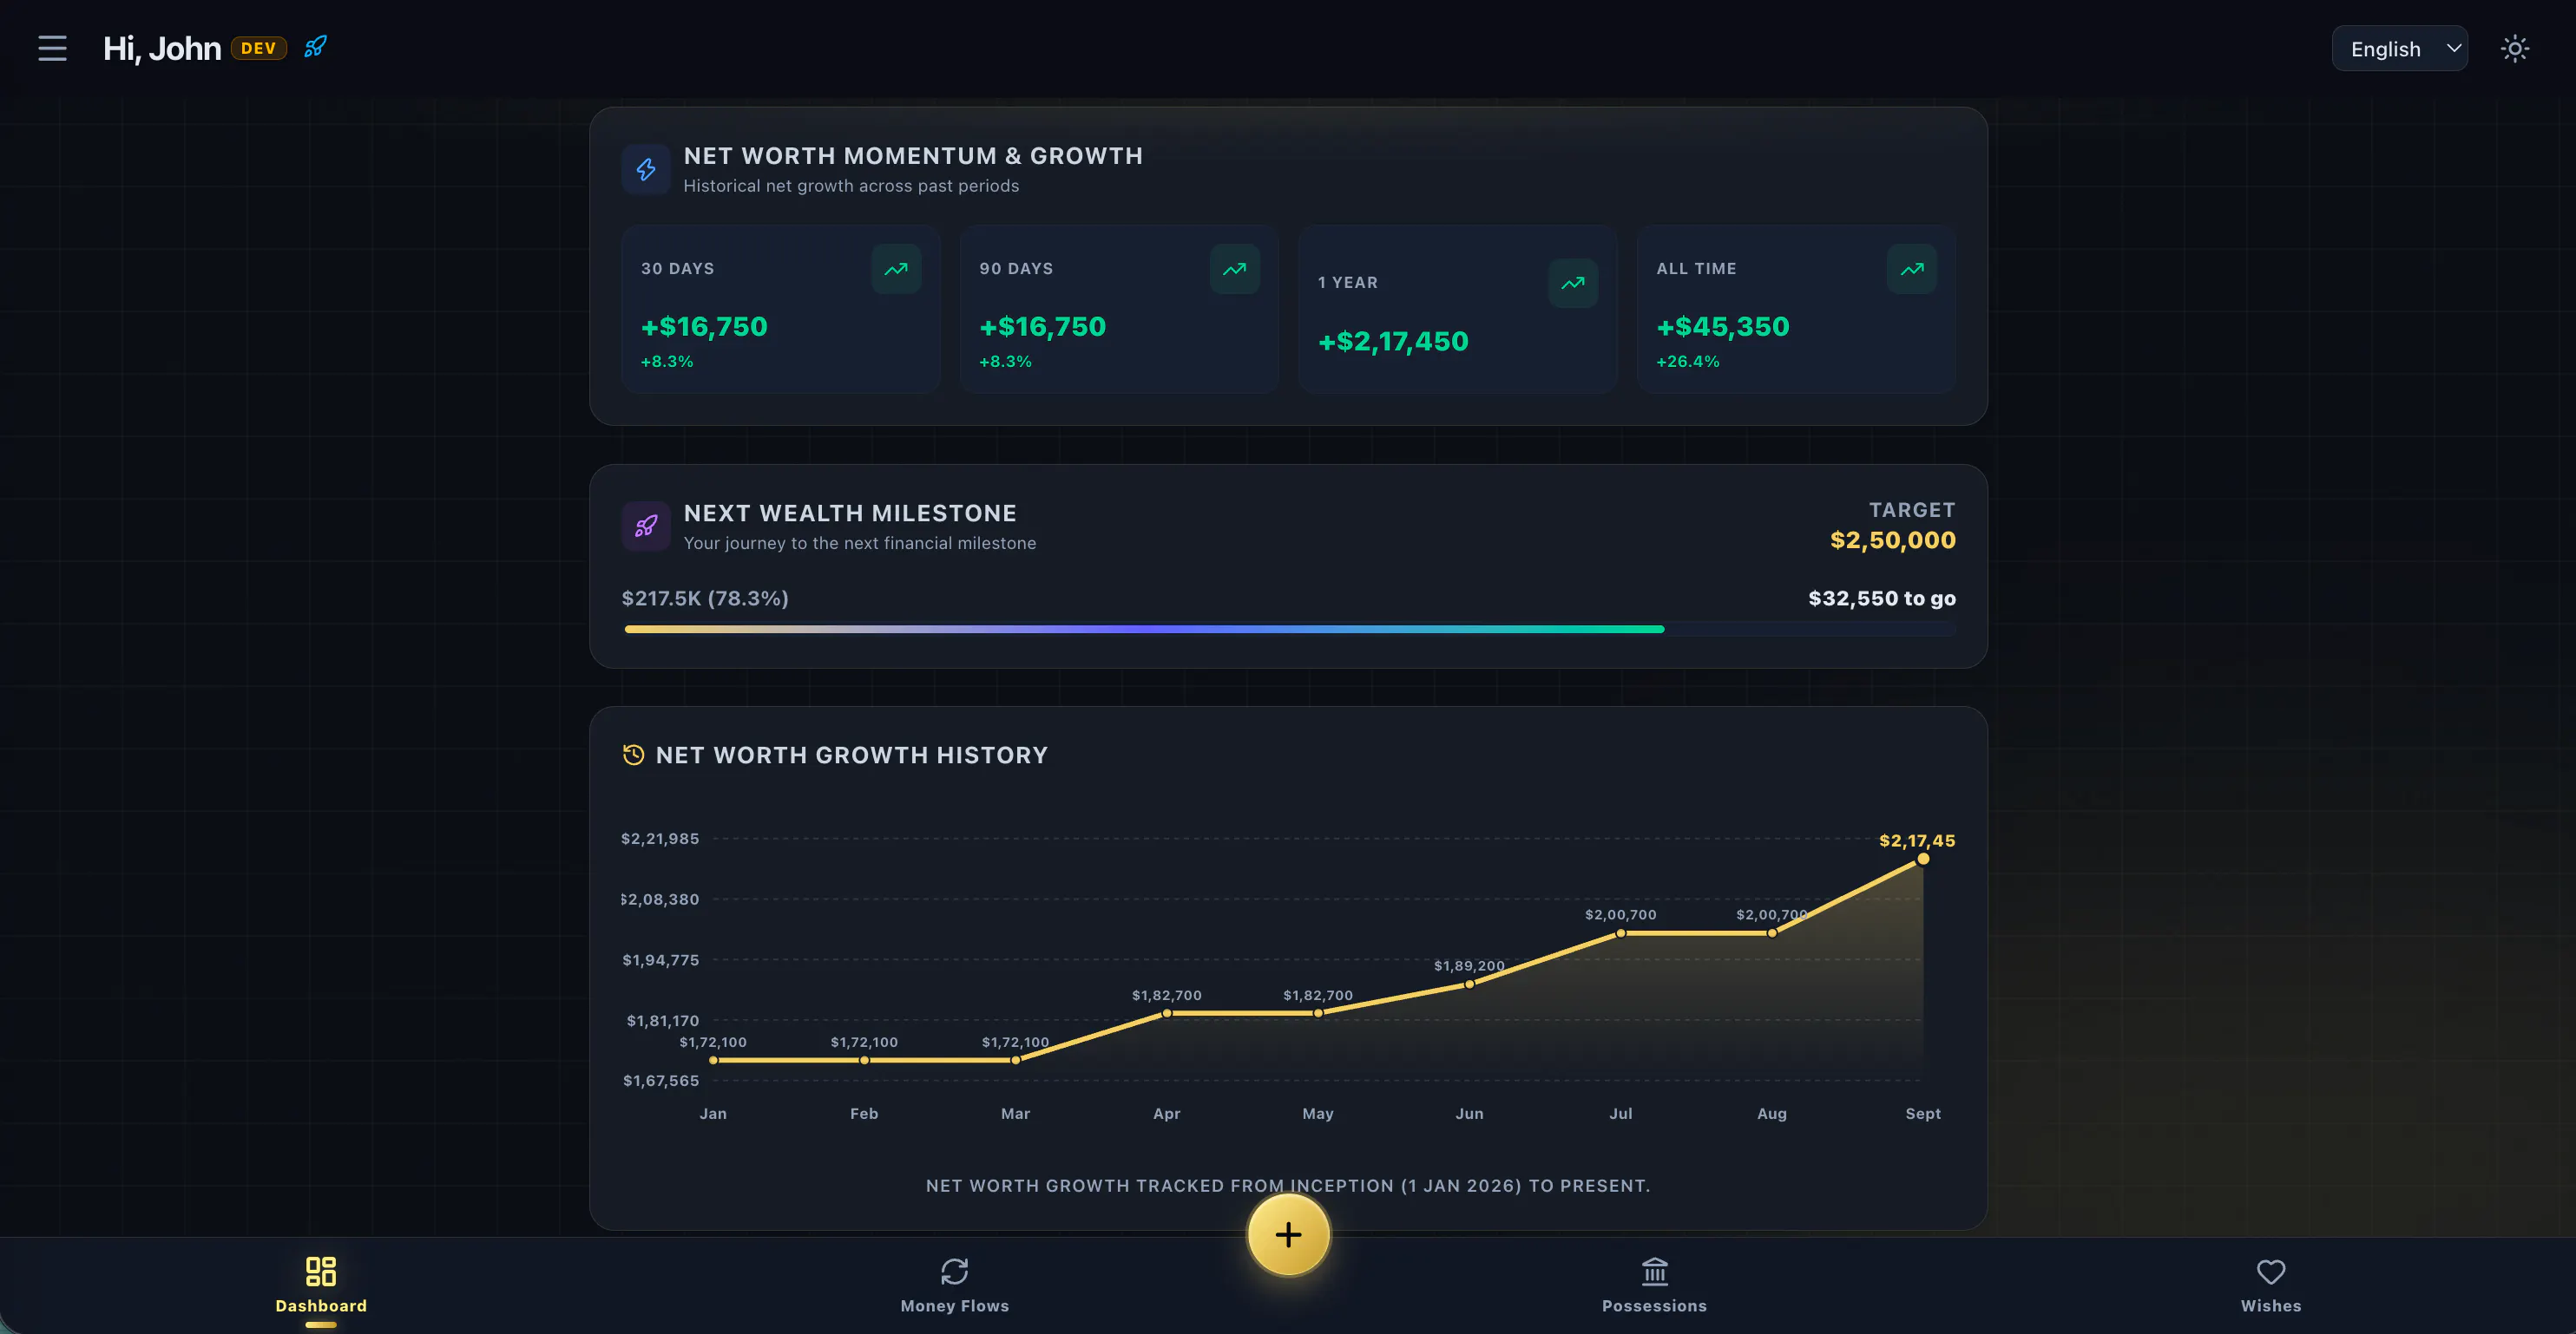Click the +26.4% all time percentage
The width and height of the screenshot is (2576, 1334).
(x=1688, y=362)
